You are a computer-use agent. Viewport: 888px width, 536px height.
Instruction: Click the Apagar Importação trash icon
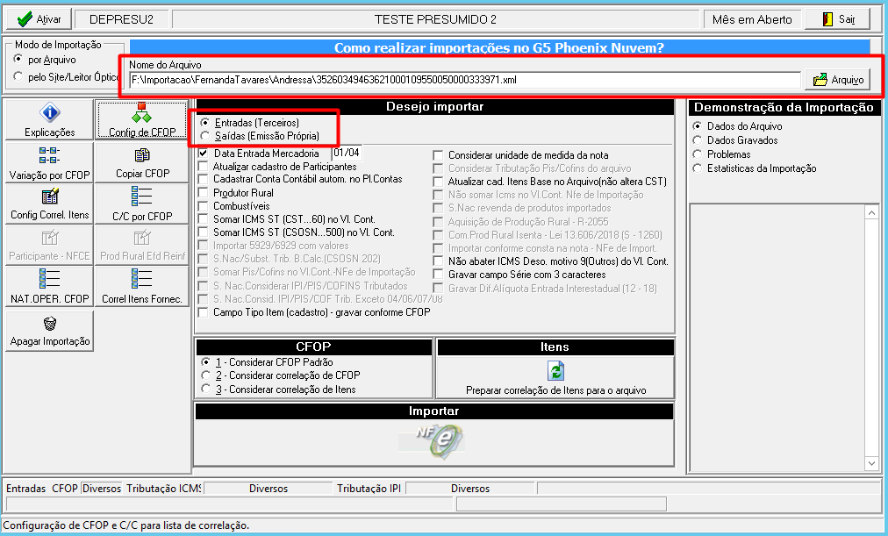(x=49, y=323)
